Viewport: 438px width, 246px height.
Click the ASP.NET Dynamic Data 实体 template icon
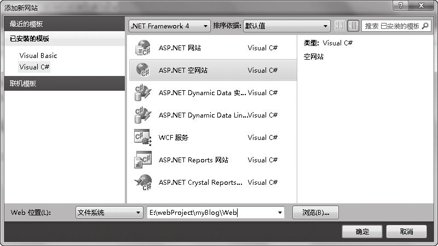(x=143, y=92)
